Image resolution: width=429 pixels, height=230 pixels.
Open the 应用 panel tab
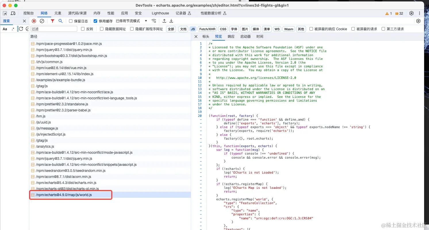pyautogui.click(x=124, y=13)
